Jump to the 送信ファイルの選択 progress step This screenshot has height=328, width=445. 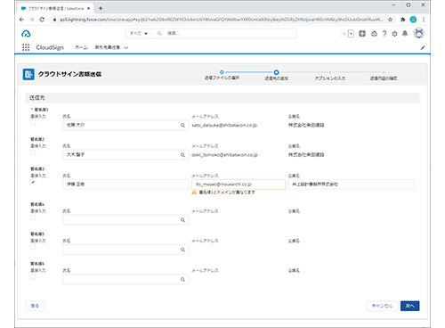222,72
